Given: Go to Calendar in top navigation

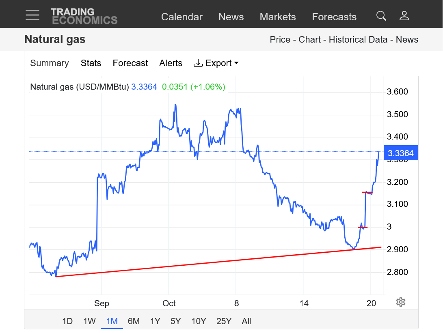Looking at the screenshot, I should [182, 17].
